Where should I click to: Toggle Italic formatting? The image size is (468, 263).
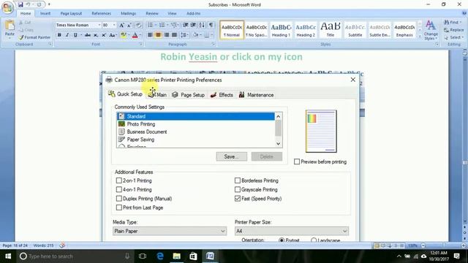(x=67, y=35)
